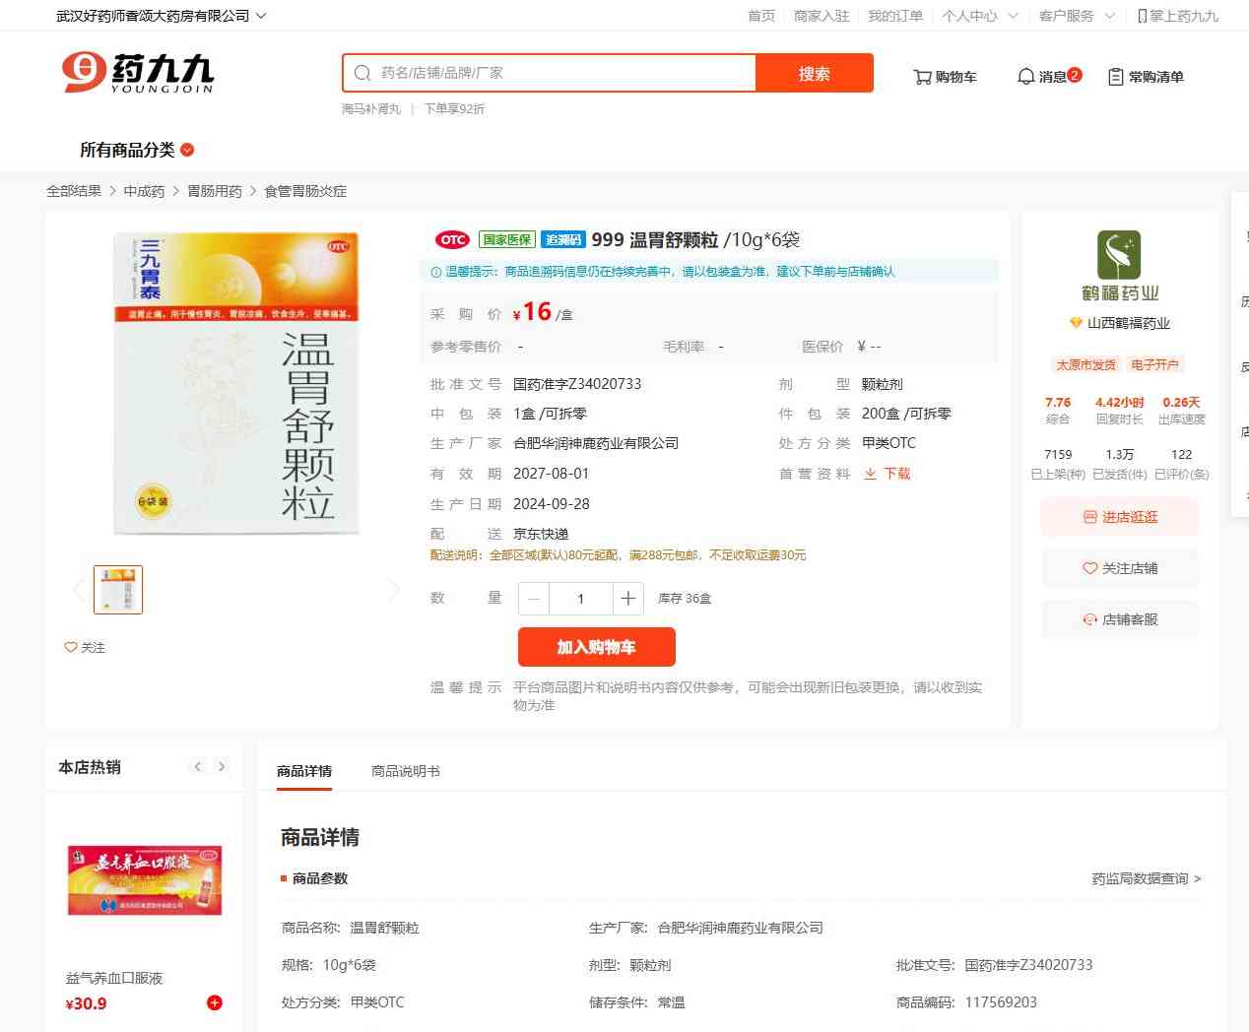Add 益气养血口服液 with the red plus icon
The width and height of the screenshot is (1249, 1032).
coord(215,1002)
